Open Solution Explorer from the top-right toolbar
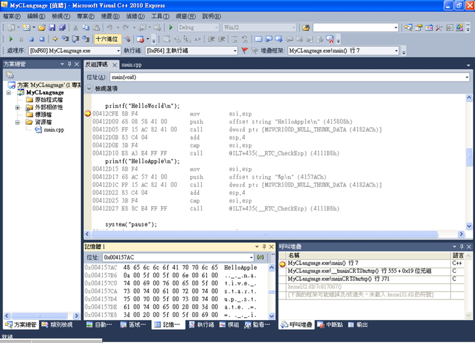475x343 pixels. click(x=408, y=27)
